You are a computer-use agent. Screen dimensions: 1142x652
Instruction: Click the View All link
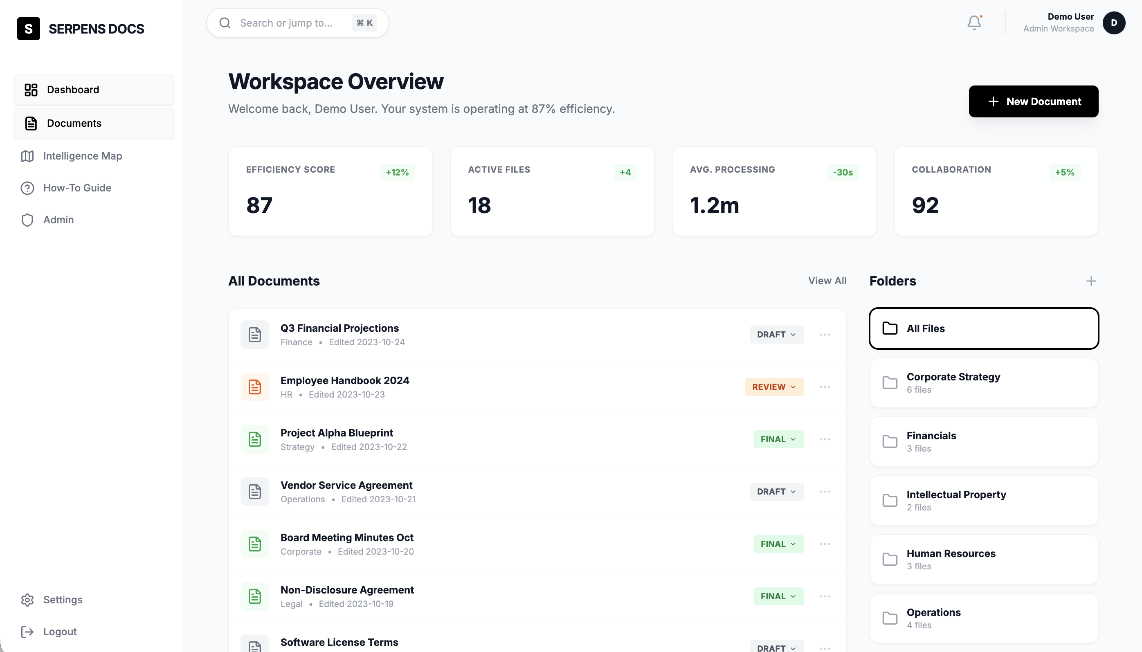pyautogui.click(x=826, y=281)
